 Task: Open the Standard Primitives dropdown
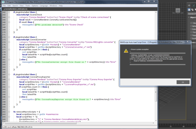192,14
